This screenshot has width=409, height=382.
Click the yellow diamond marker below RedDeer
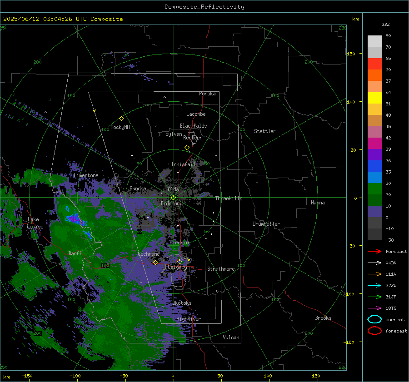(187, 148)
